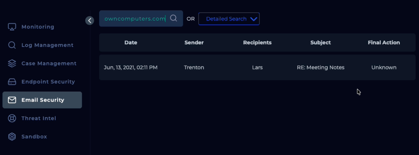Click the Case Management layers icon

(12, 63)
